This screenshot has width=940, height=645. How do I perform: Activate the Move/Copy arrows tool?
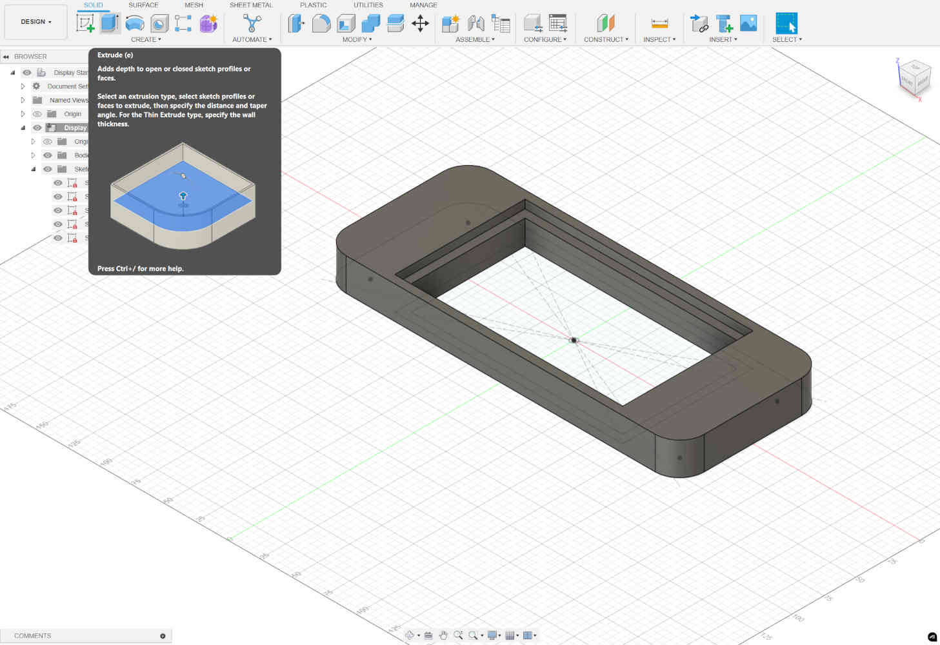[x=420, y=24]
